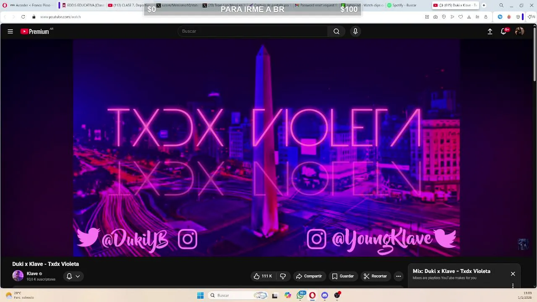
Task: Open YouTube notifications bell
Action: 504,31
